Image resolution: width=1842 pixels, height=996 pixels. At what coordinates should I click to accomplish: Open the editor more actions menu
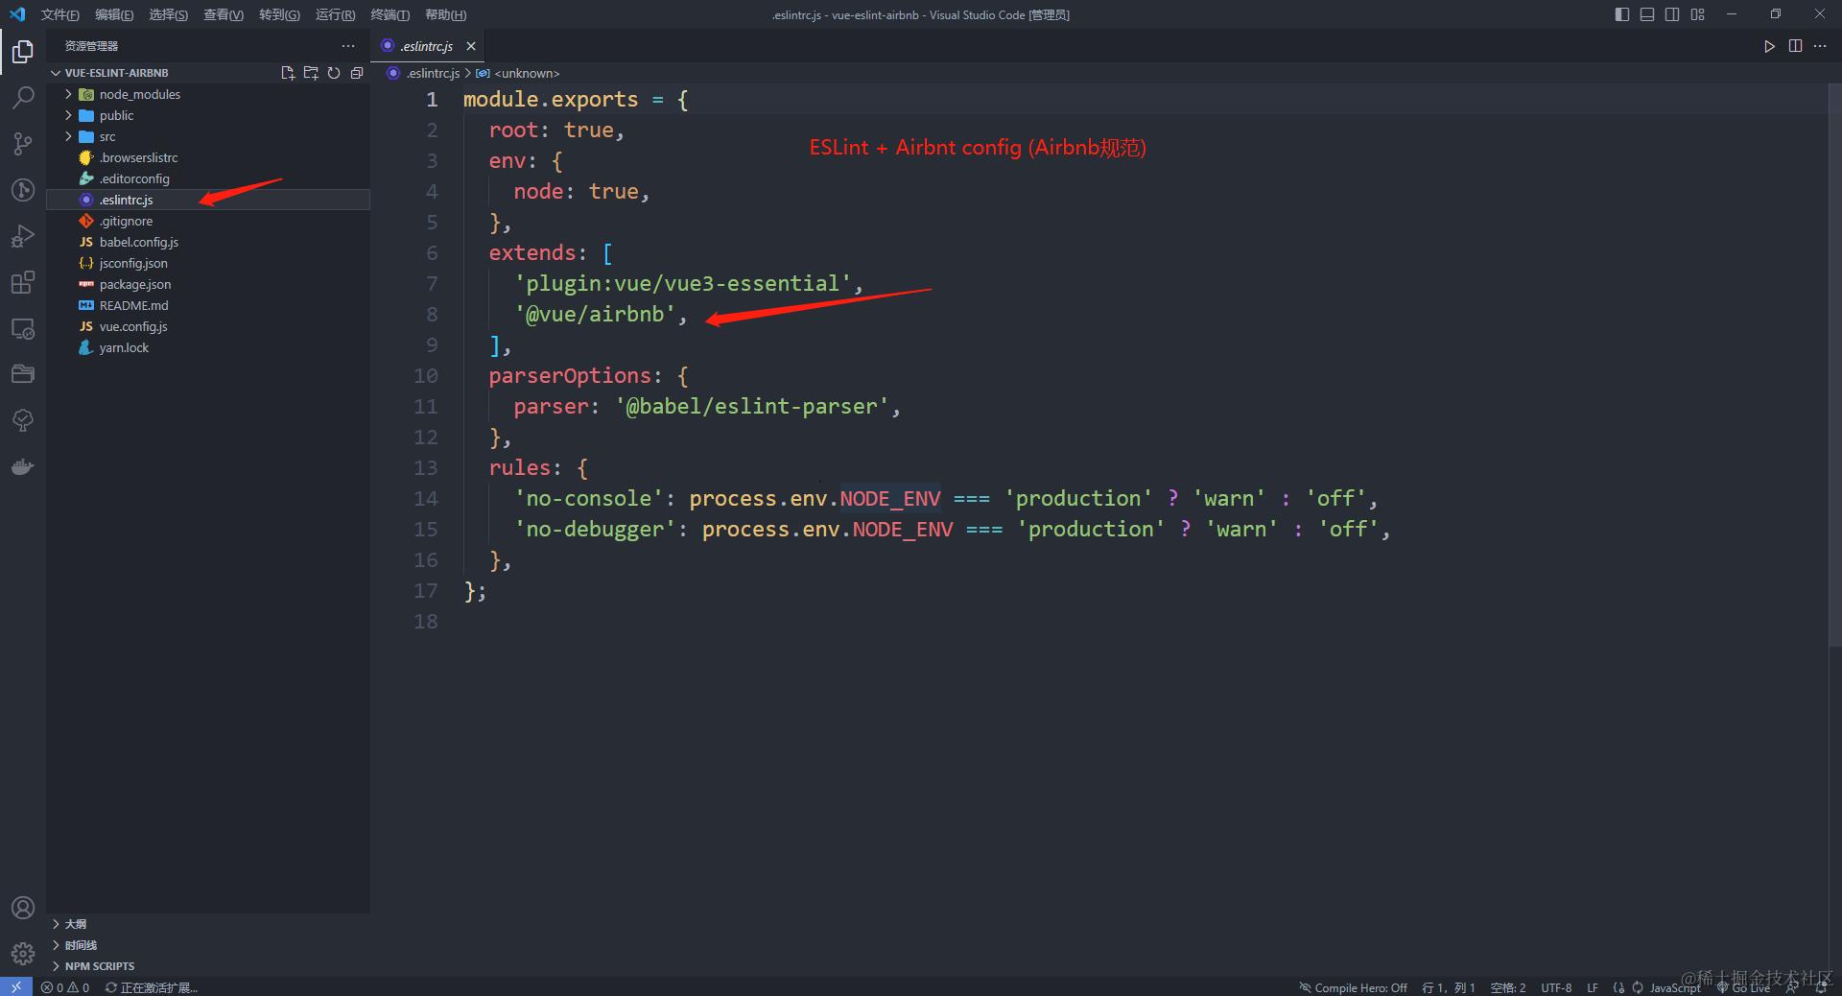click(1820, 46)
